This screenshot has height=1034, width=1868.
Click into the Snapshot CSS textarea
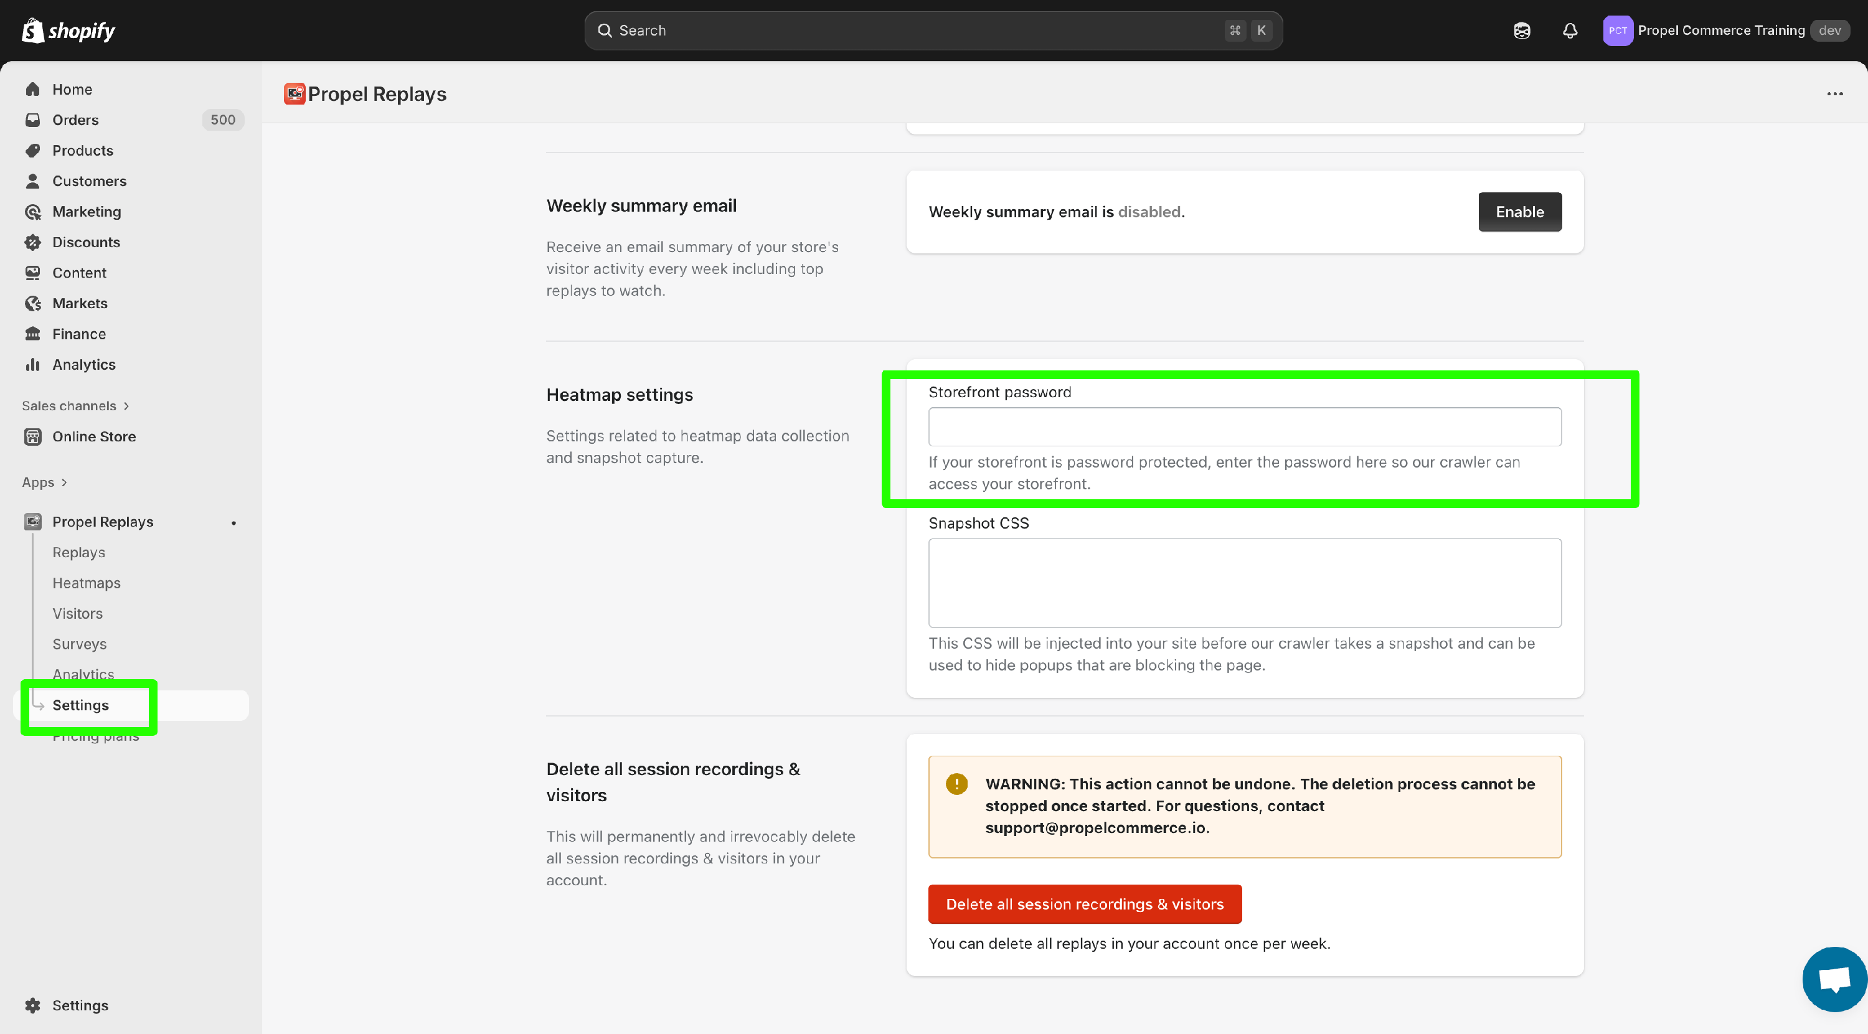tap(1244, 582)
